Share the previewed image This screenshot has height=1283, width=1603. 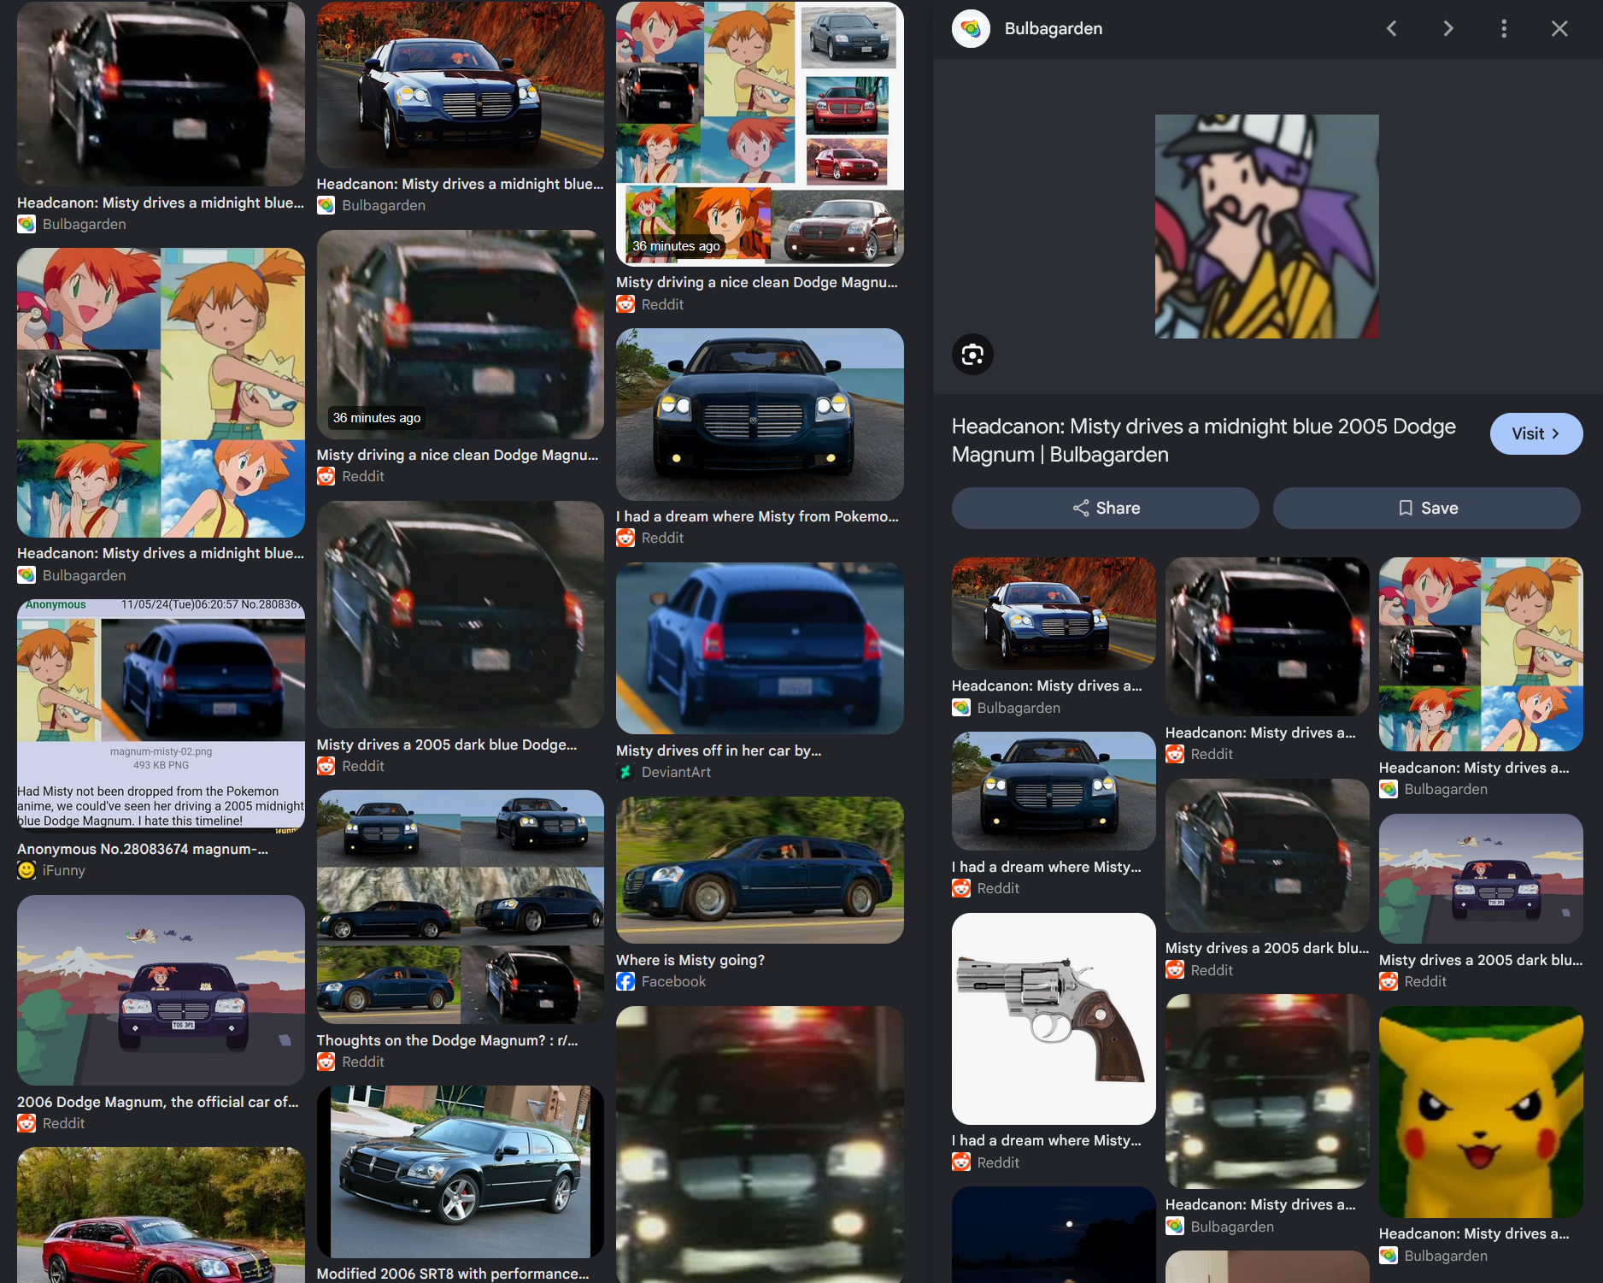tap(1106, 508)
